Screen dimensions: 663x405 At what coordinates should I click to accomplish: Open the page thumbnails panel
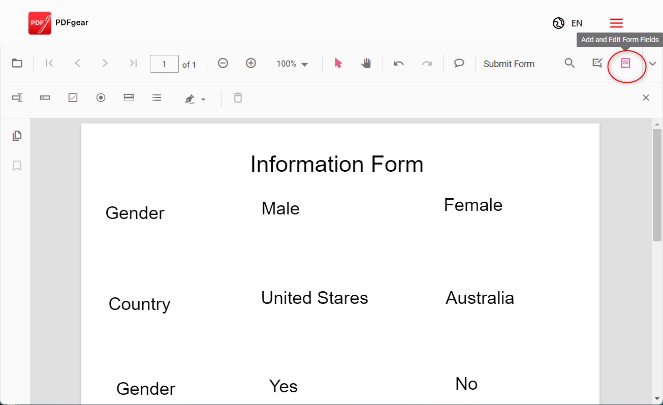click(17, 136)
